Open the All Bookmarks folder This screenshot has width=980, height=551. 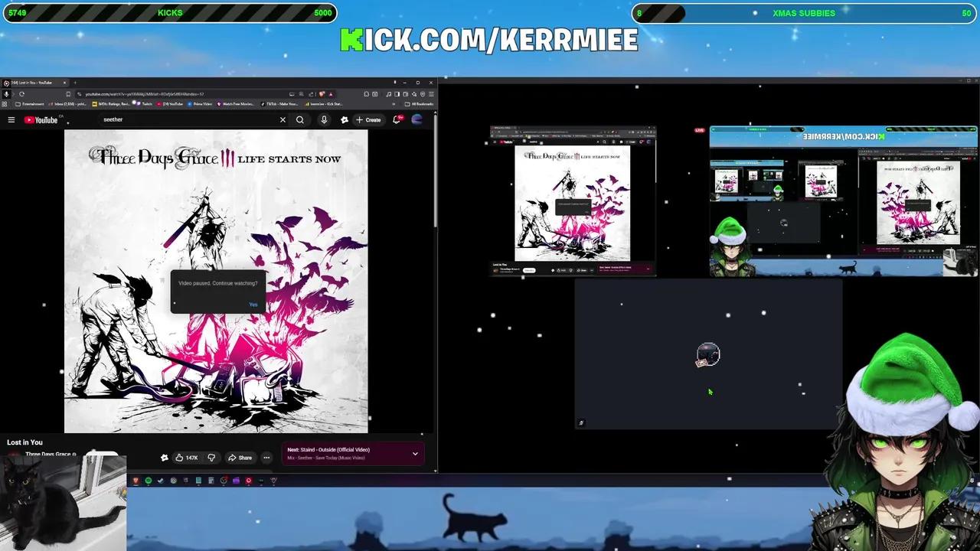click(x=420, y=104)
